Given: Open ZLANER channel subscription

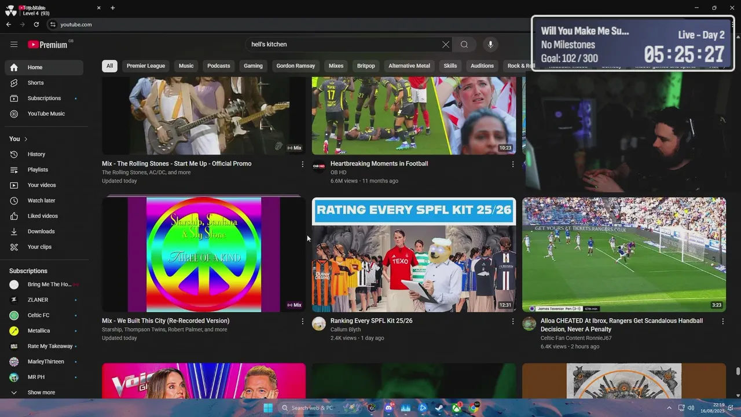Looking at the screenshot, I should (x=44, y=300).
